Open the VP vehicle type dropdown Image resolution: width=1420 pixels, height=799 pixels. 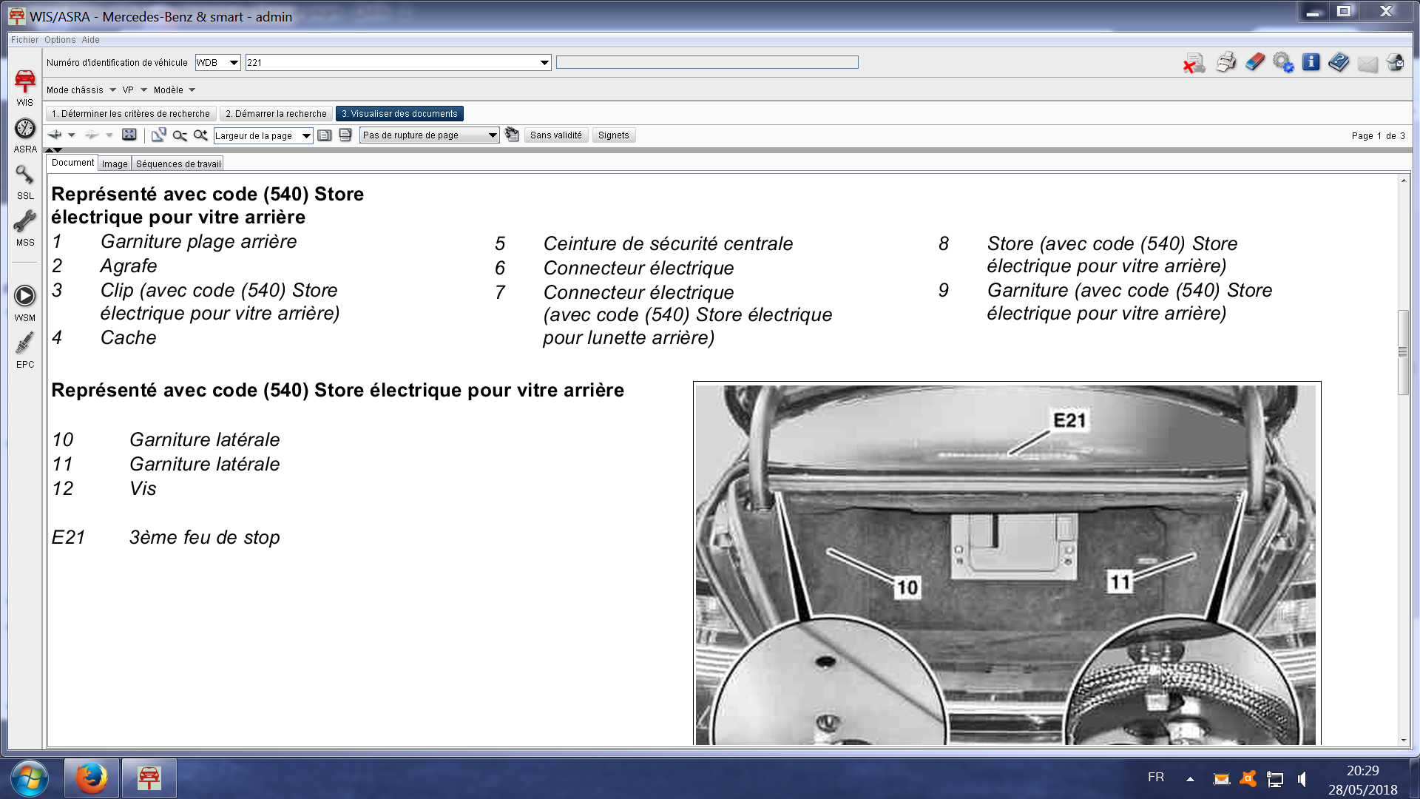[135, 90]
